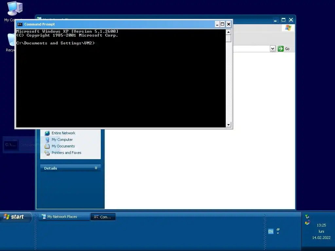Minimize the Command Prompt window

click(x=217, y=24)
